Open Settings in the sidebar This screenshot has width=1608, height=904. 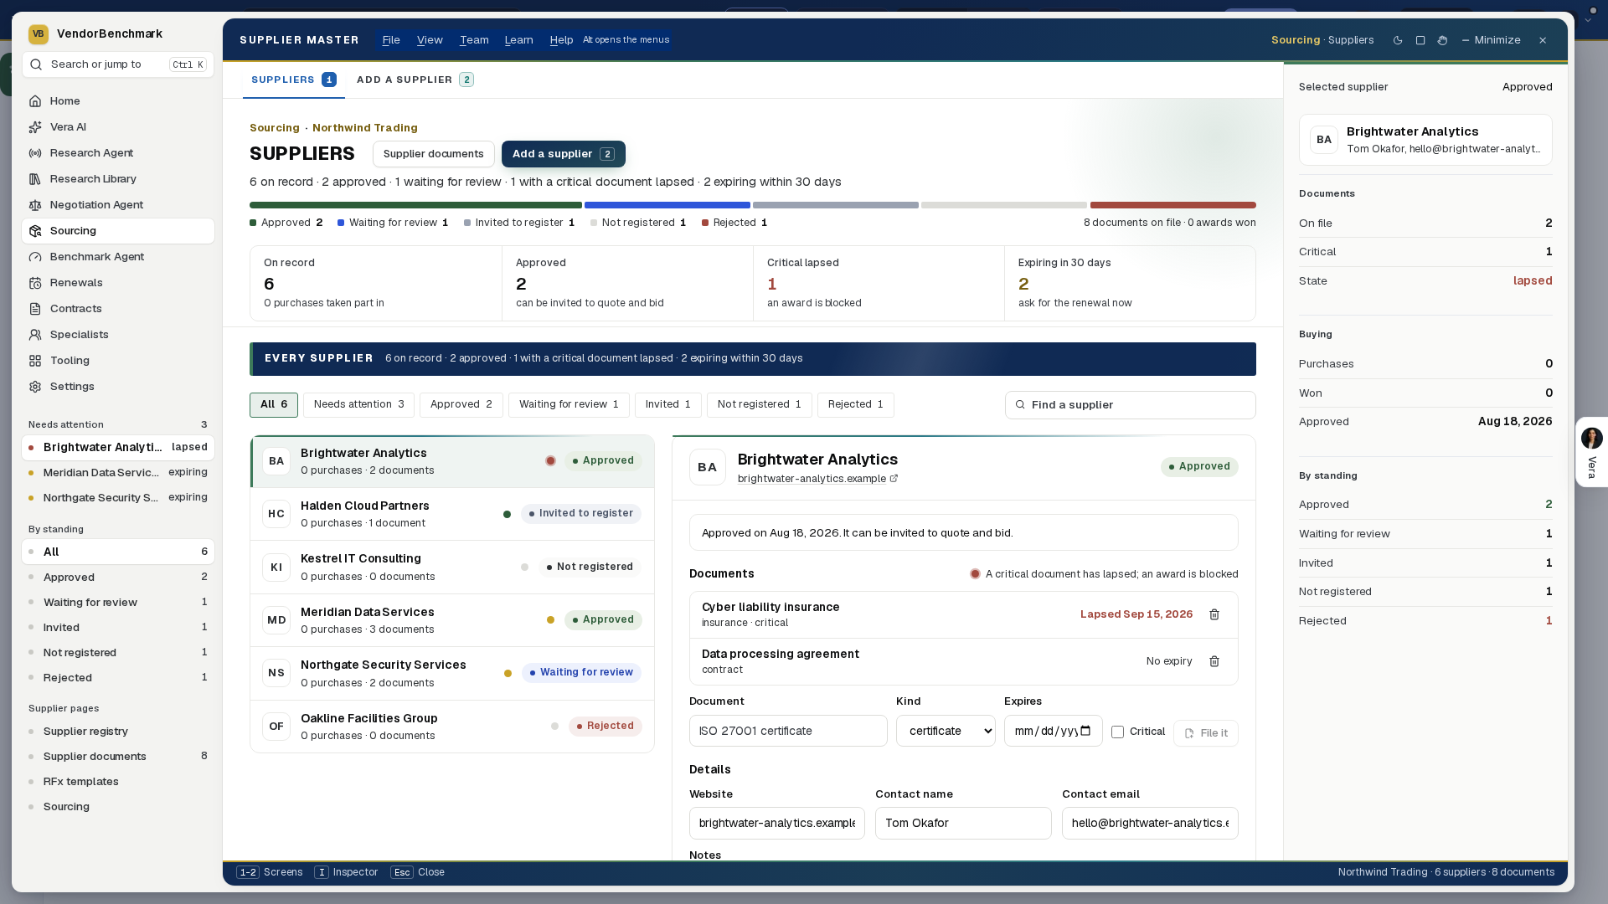[118, 387]
